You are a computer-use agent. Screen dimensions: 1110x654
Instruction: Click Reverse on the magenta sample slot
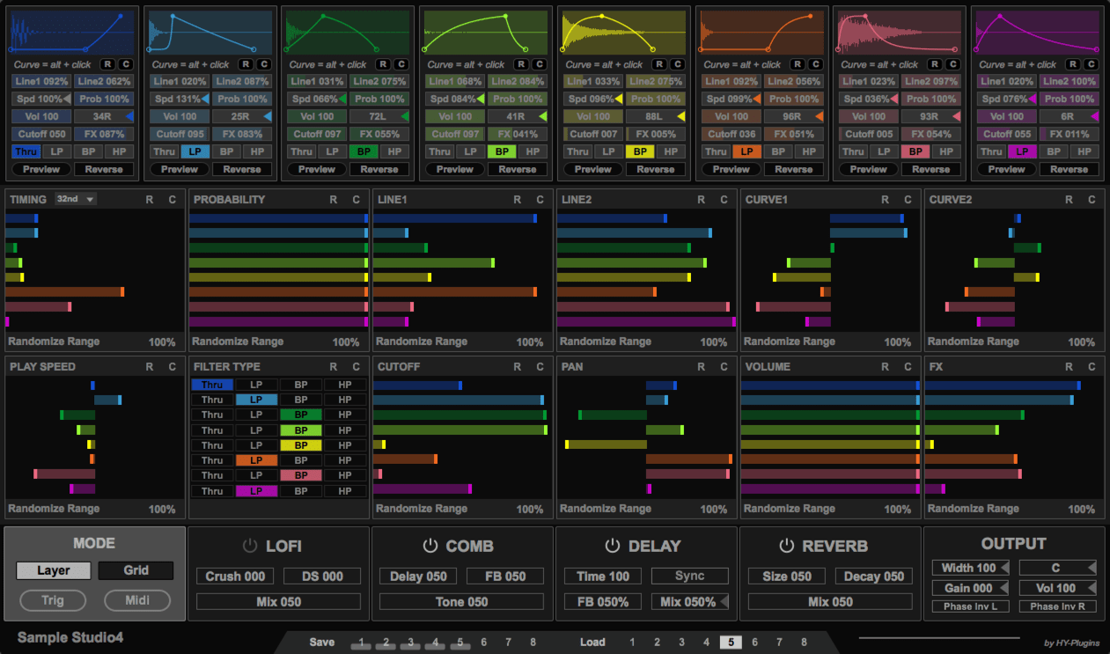1069,169
